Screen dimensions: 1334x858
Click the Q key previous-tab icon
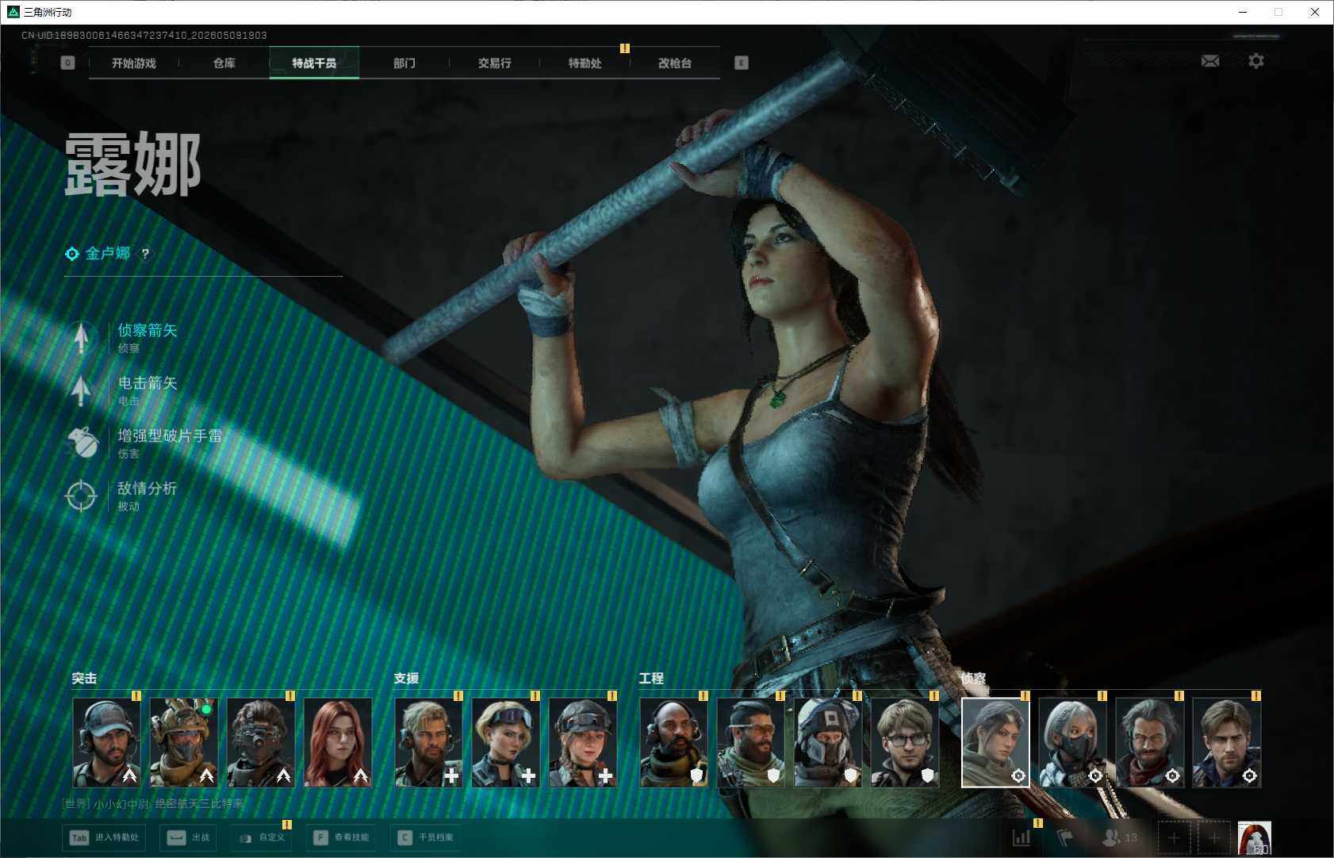click(68, 63)
